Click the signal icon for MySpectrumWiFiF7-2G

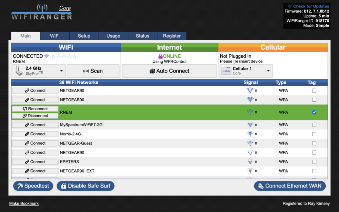(250, 125)
